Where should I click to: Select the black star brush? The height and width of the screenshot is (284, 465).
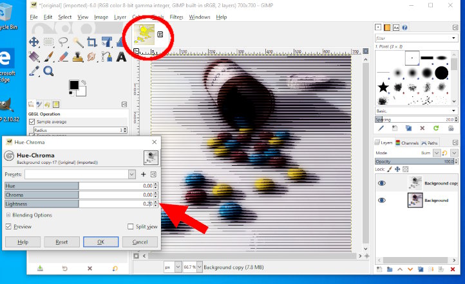pyautogui.click(x=383, y=87)
